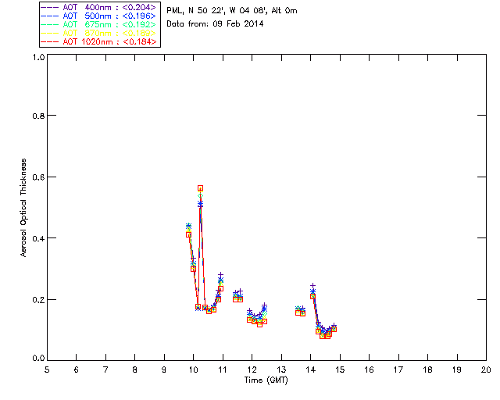The height and width of the screenshot is (400, 500).
Task: Click the x-axis tick label 5
Action: [x=47, y=370]
